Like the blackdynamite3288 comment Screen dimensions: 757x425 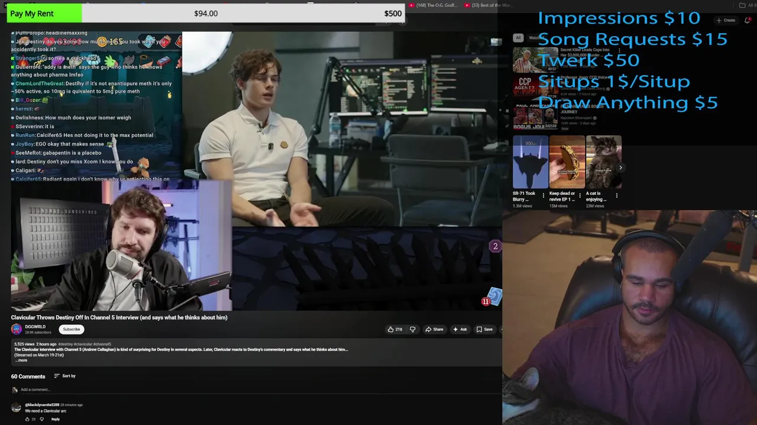pyautogui.click(x=27, y=419)
